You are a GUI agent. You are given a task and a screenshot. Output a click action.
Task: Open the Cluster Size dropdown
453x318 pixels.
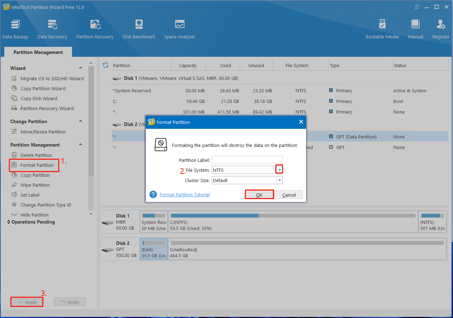280,180
